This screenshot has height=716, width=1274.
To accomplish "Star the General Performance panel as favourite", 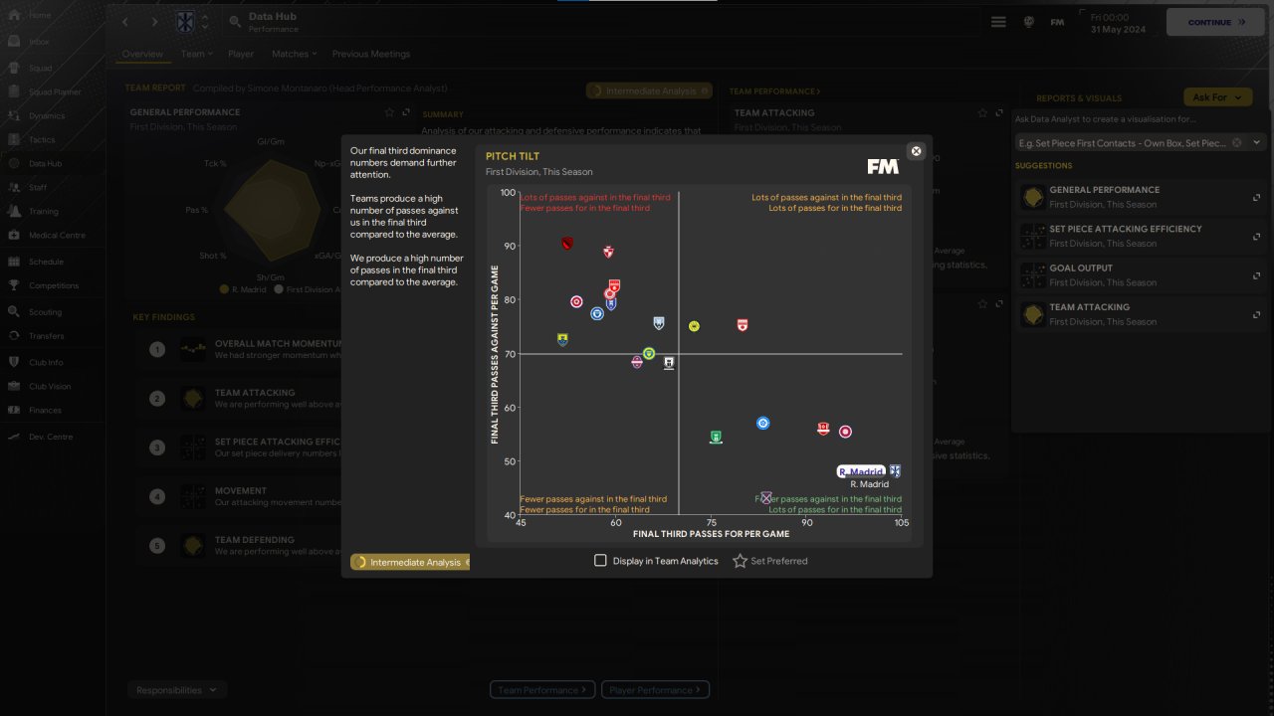I will point(390,112).
